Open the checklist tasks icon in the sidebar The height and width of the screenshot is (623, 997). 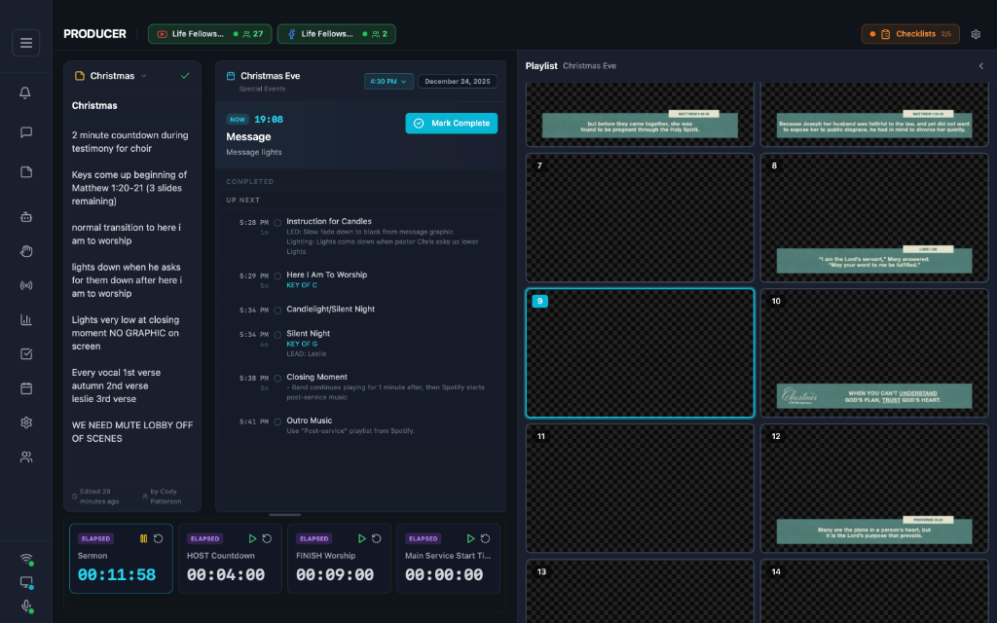[x=26, y=353]
